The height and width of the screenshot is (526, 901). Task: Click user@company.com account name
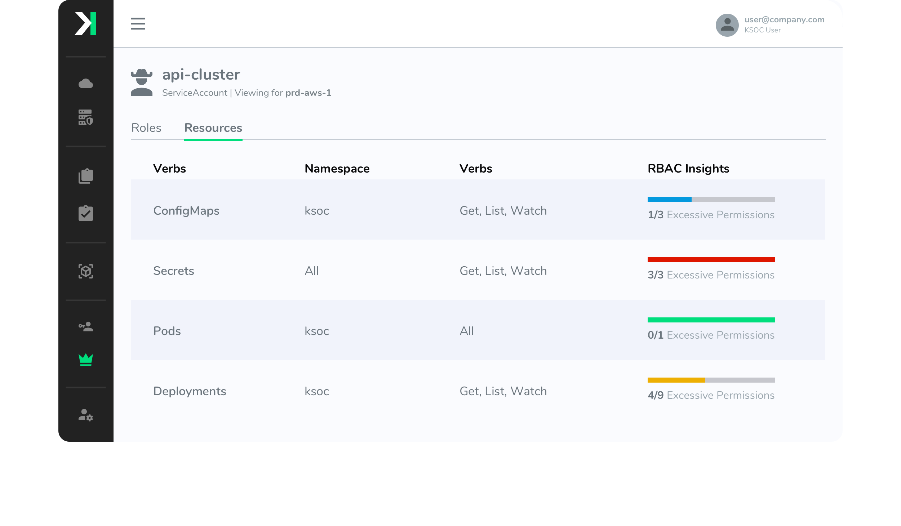[785, 19]
